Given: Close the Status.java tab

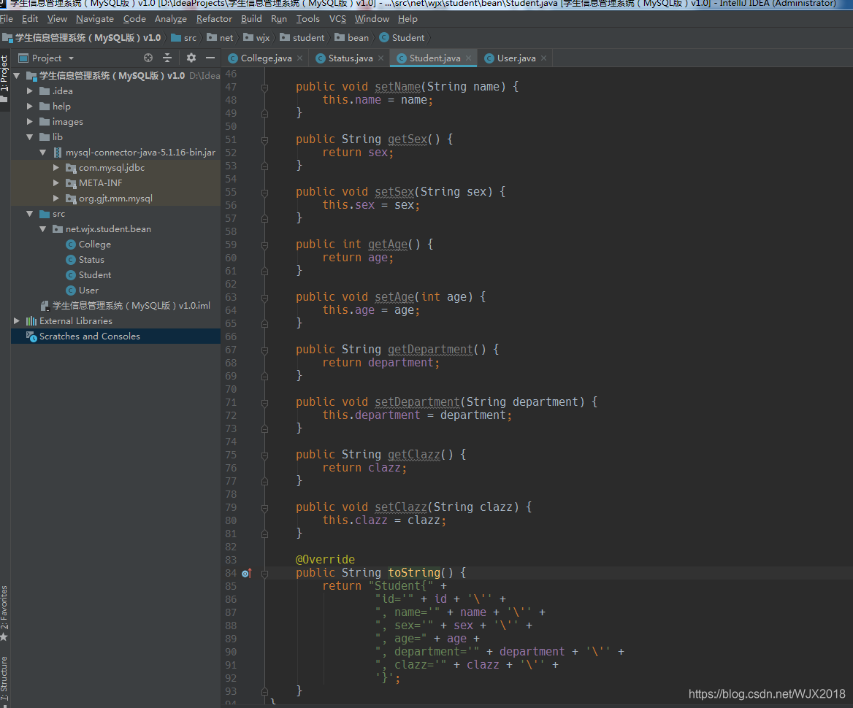Looking at the screenshot, I should 380,58.
